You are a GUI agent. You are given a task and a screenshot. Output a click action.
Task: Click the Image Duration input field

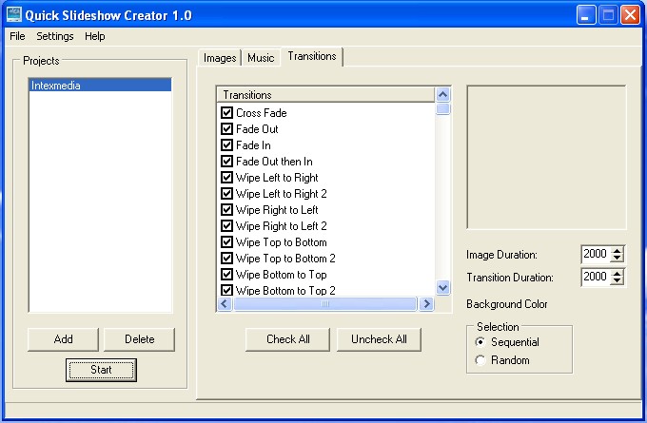[x=596, y=254]
